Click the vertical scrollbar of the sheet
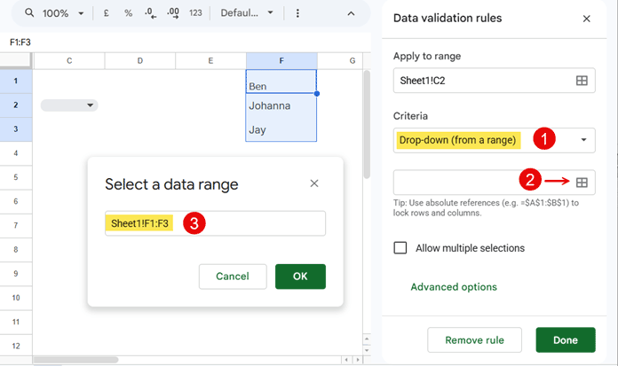618x366 pixels. point(367,124)
